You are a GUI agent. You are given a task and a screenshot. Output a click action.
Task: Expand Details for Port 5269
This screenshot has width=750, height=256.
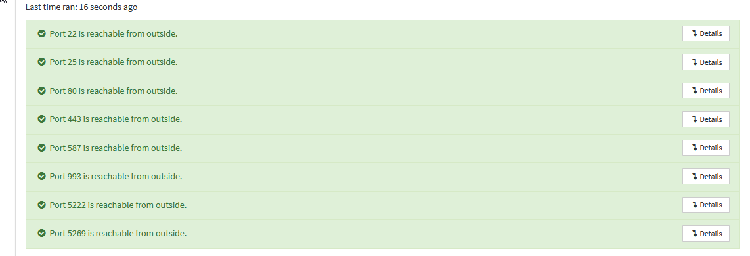[x=705, y=233]
